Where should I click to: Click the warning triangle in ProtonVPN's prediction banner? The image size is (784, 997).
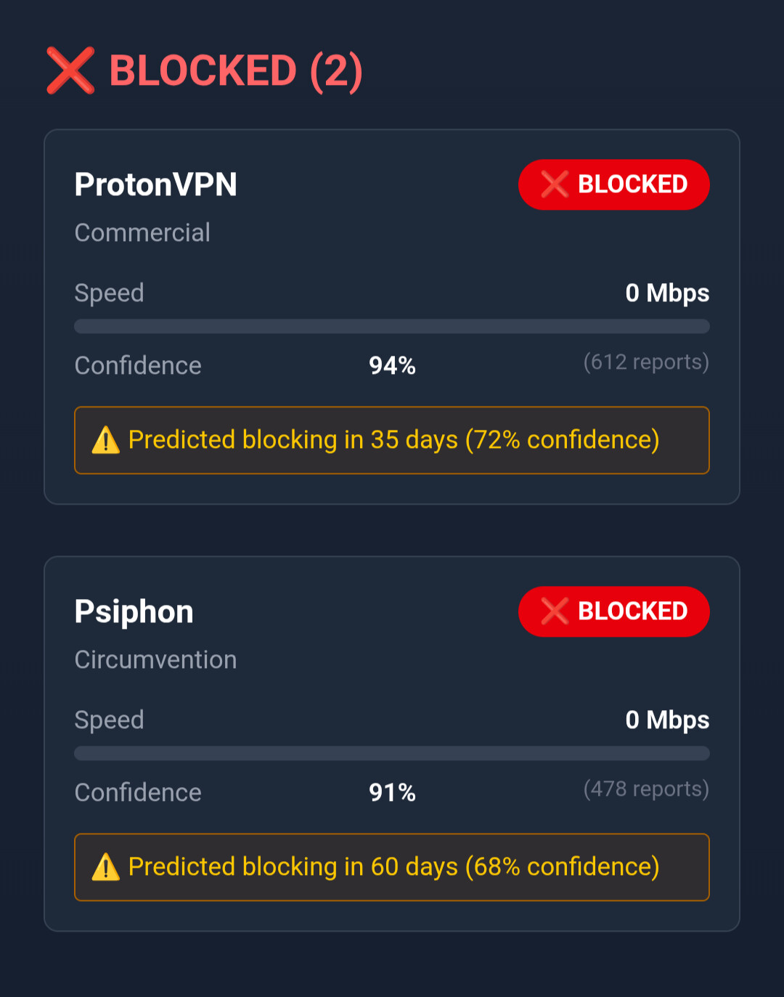click(106, 440)
